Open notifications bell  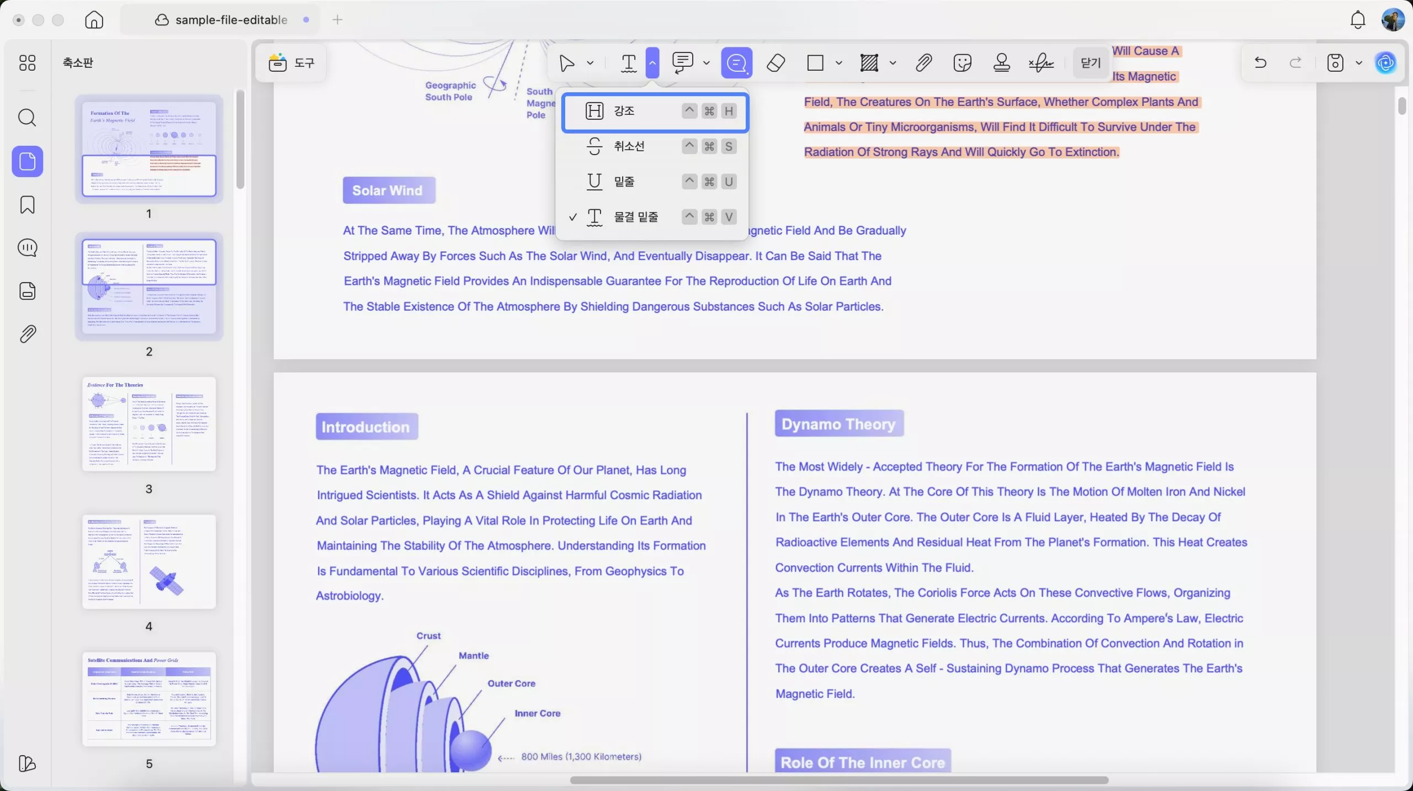(x=1358, y=20)
